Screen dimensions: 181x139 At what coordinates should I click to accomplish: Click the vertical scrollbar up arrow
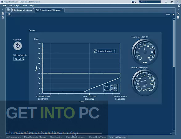coord(174,18)
